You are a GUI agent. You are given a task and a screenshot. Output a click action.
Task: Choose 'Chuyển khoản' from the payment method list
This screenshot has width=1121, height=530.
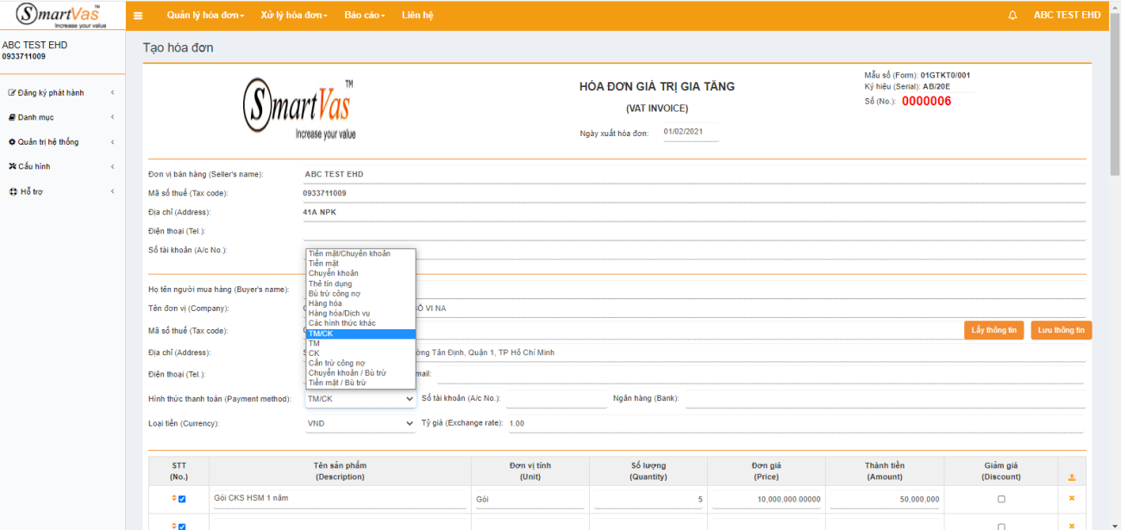334,273
